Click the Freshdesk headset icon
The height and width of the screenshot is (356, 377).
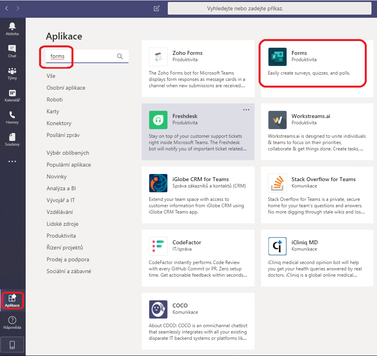pyautogui.click(x=158, y=120)
